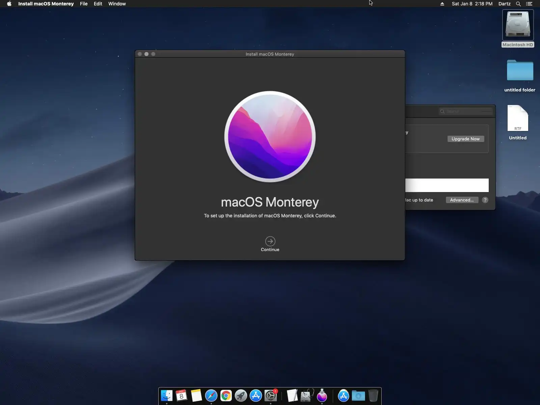Open Calendar from the Dock
Image resolution: width=540 pixels, height=405 pixels.
coord(182,396)
